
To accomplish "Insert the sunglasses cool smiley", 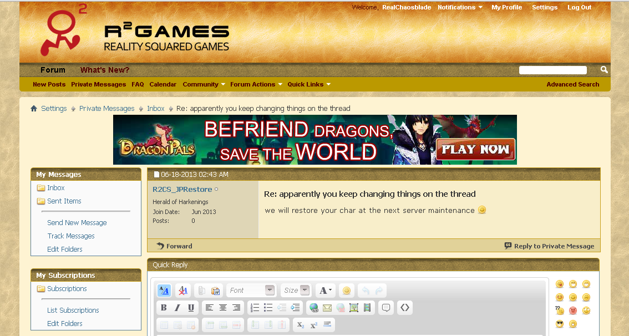I will [560, 324].
